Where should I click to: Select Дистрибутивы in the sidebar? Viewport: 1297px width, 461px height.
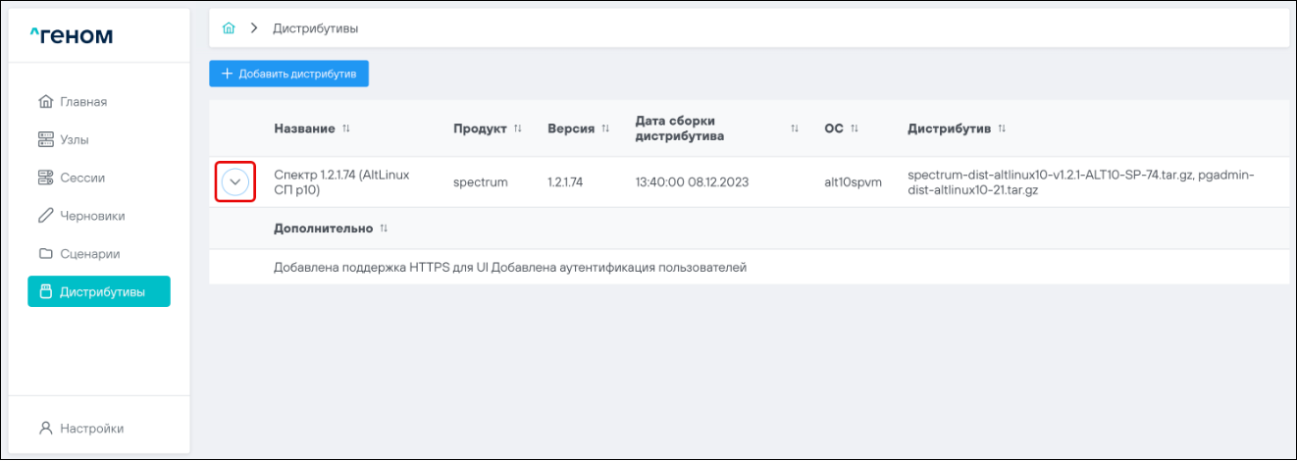pos(98,292)
